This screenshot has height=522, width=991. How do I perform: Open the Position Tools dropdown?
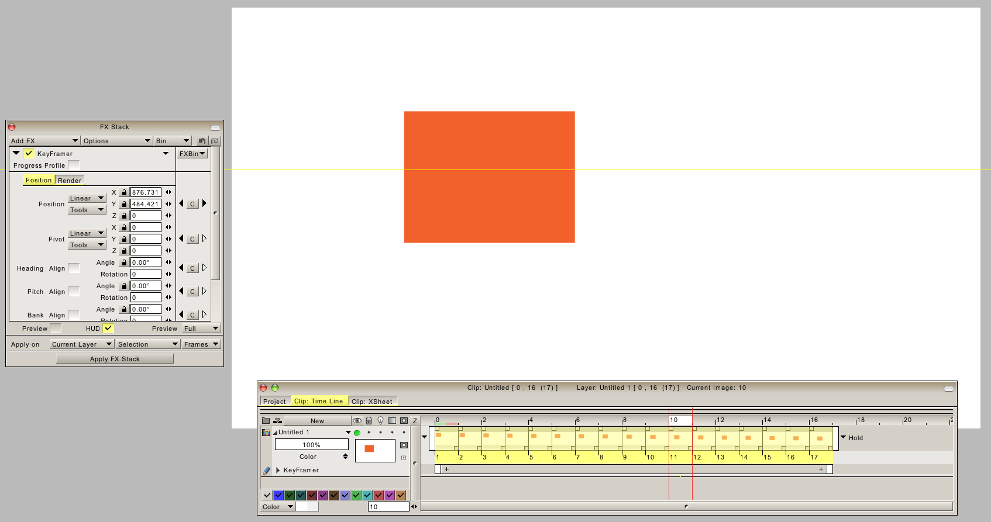(x=87, y=210)
